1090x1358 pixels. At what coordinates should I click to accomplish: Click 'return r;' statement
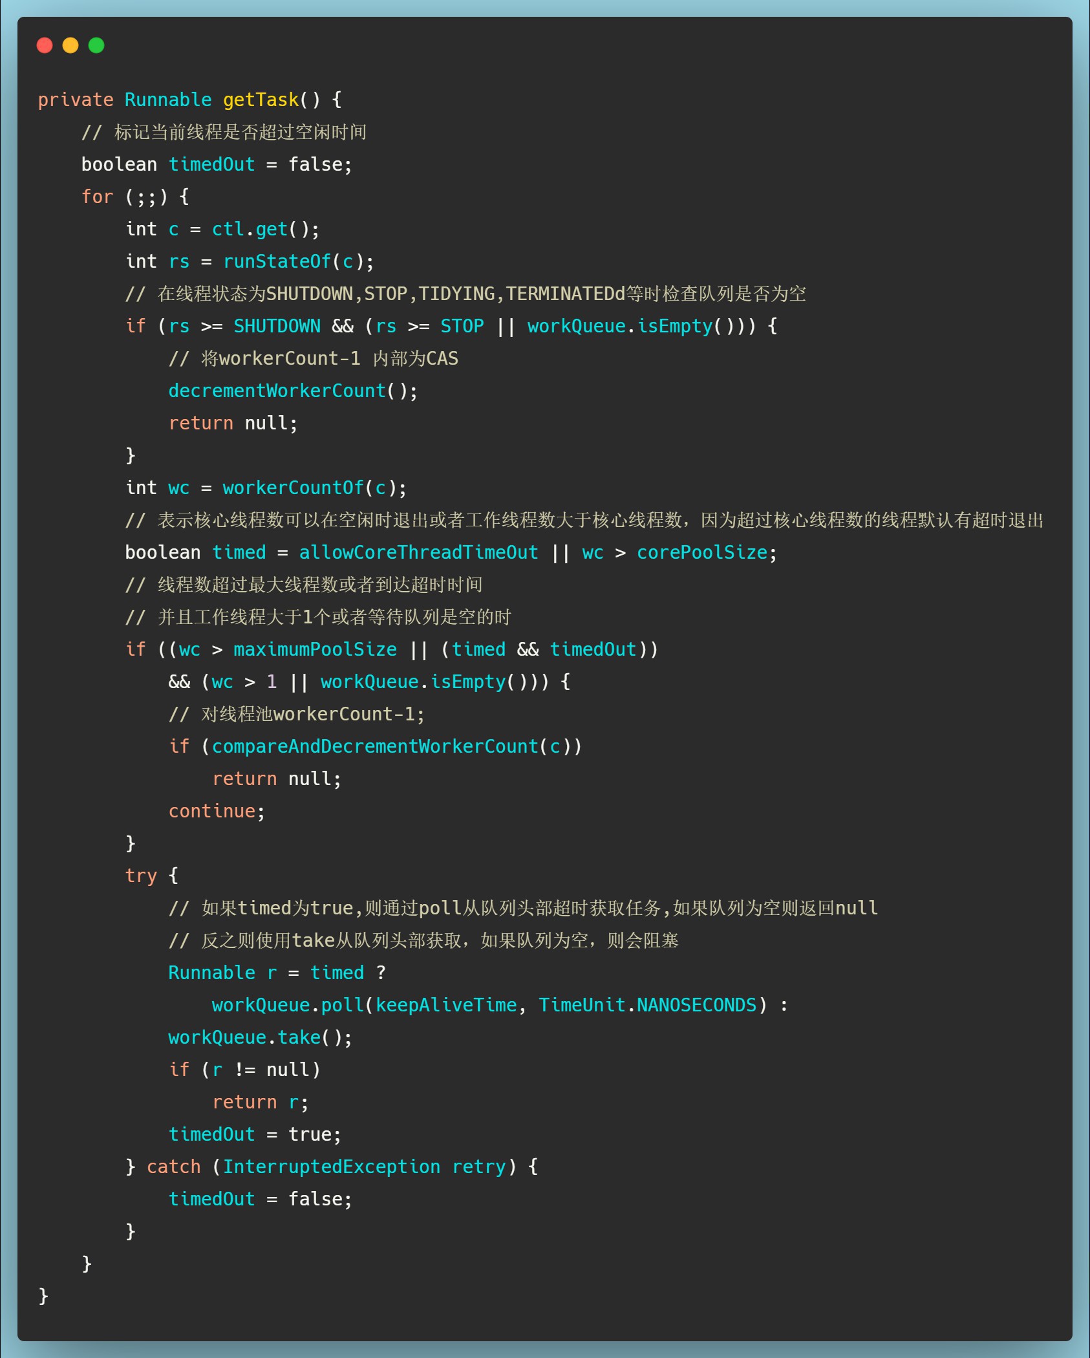(261, 1102)
